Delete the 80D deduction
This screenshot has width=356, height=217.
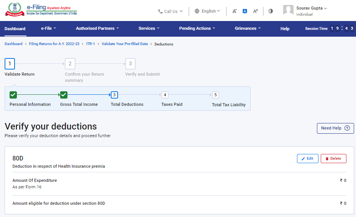(333, 159)
